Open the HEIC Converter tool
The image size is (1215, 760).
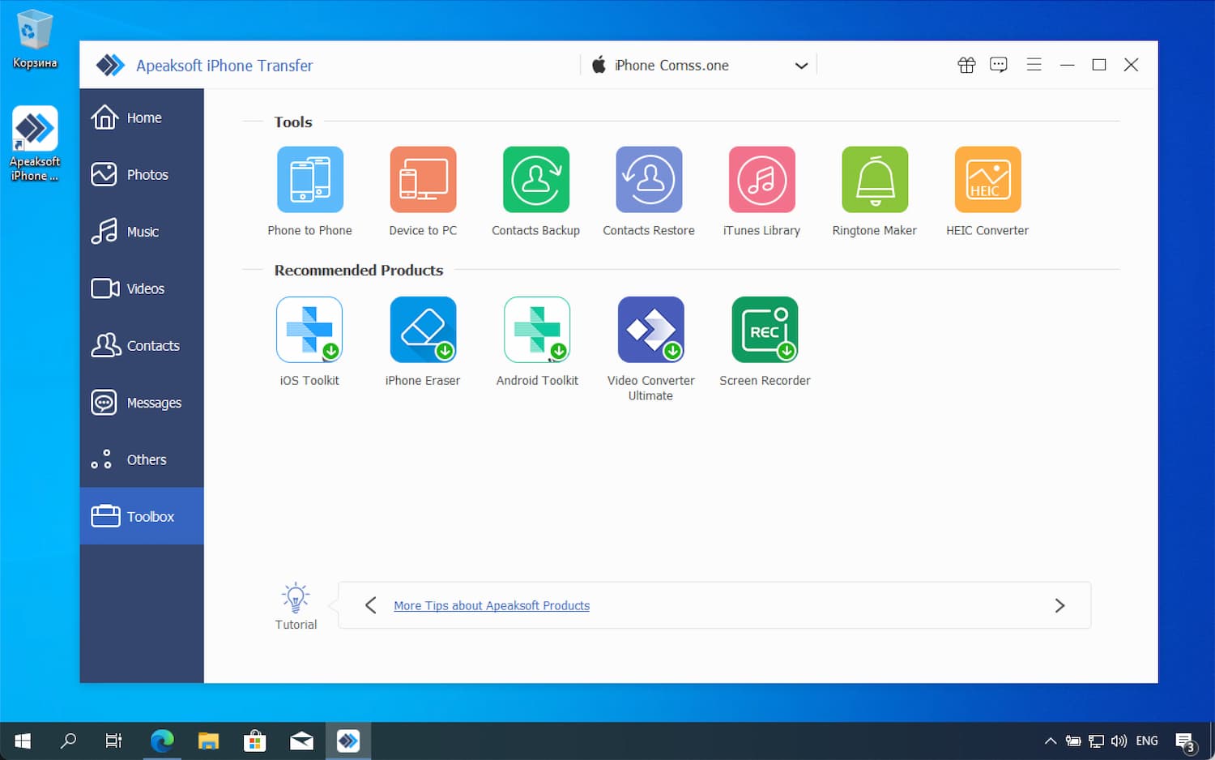click(x=987, y=180)
